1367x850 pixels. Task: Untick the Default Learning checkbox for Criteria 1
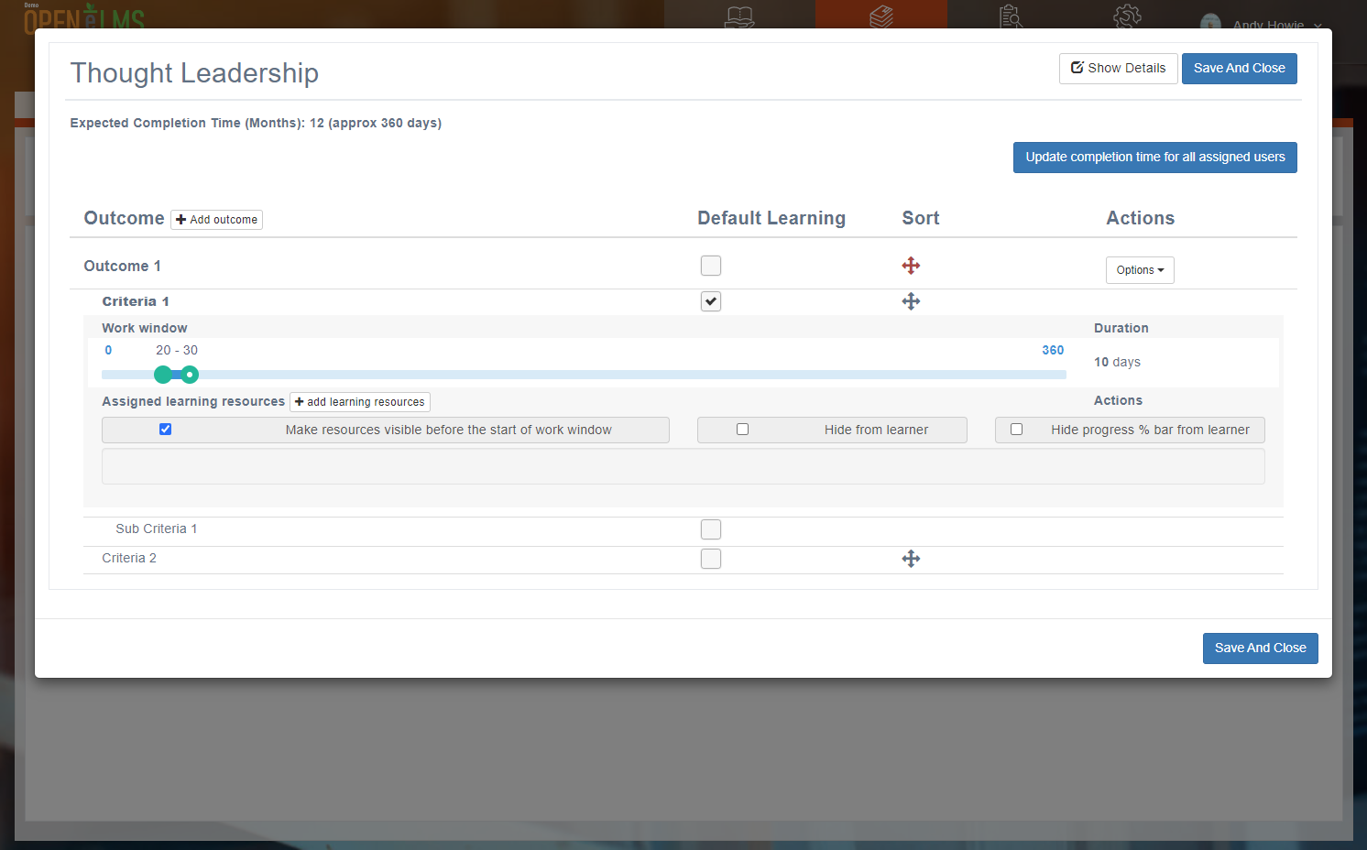711,301
